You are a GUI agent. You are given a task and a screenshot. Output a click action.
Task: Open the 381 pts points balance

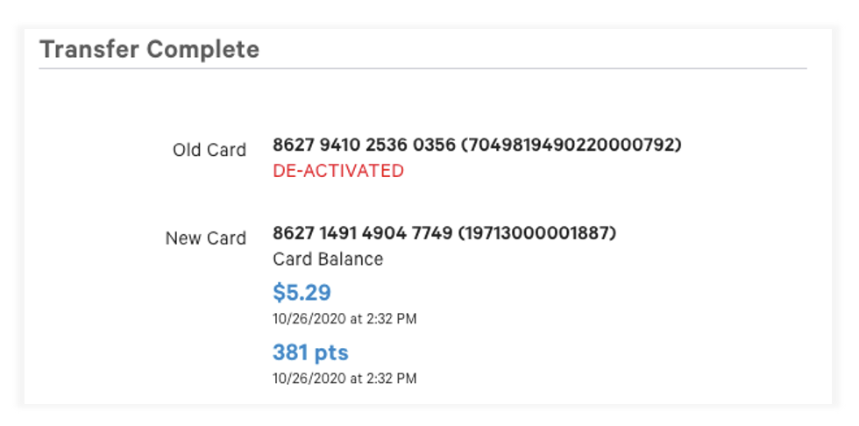310,352
